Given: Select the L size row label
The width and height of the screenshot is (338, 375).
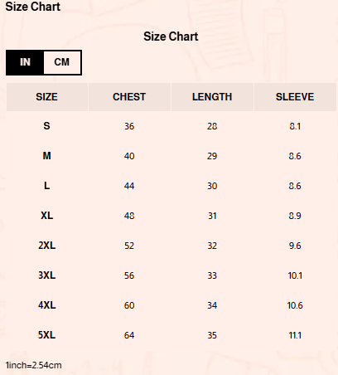Looking at the screenshot, I should coord(46,186).
